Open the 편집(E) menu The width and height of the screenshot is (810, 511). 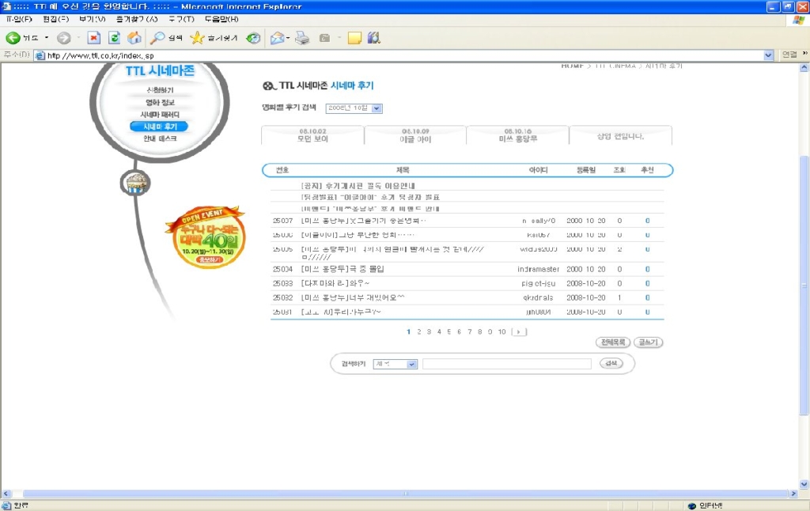click(x=56, y=19)
